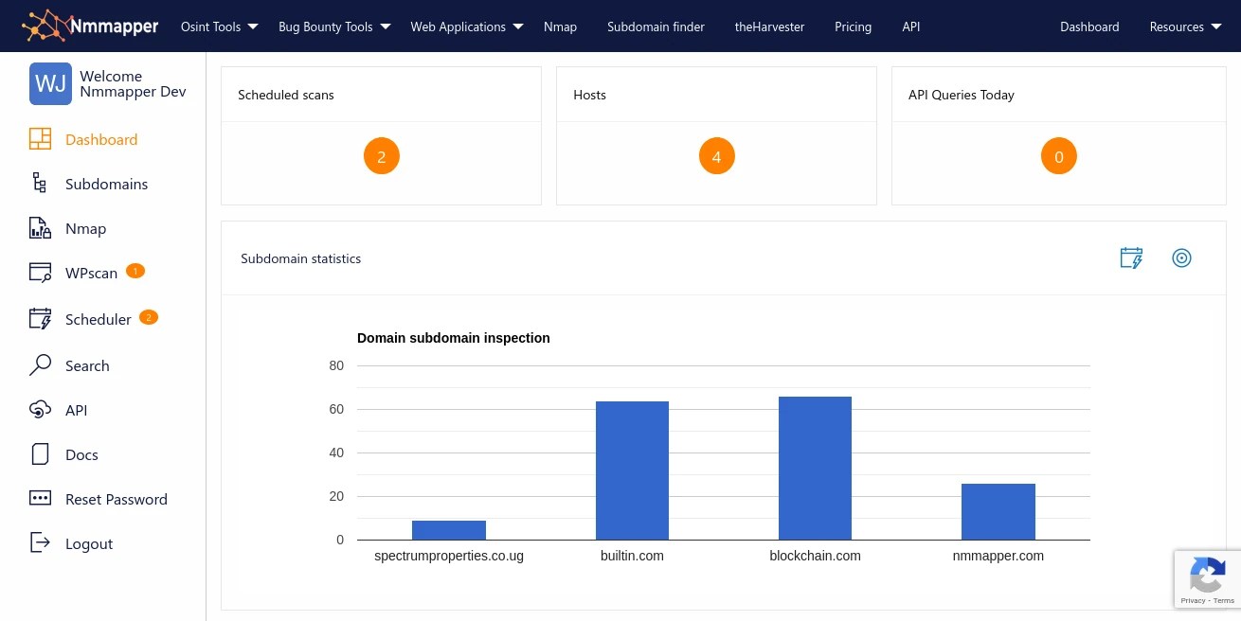The width and height of the screenshot is (1241, 621).
Task: Click the Subdomains tree icon
Action: (40, 184)
